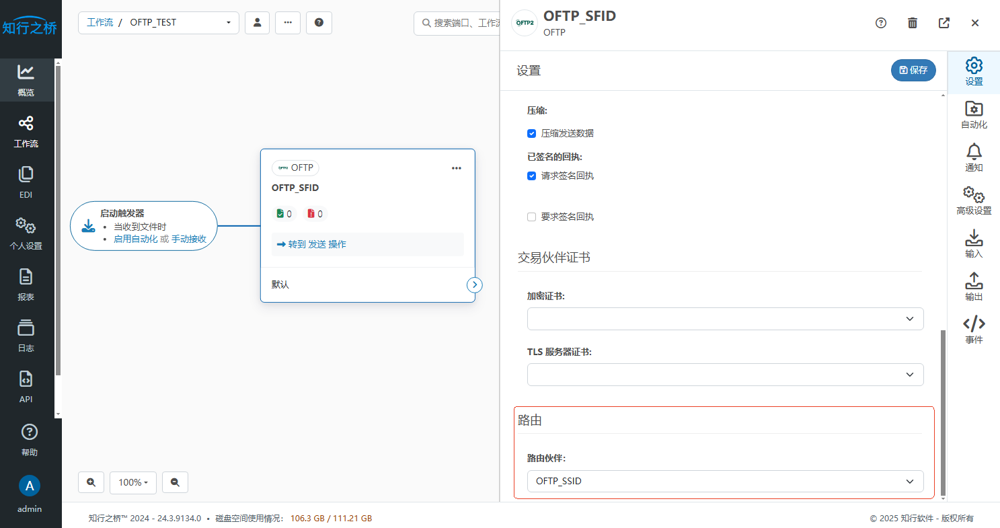Open the 100% zoom level selector
Screen dimensions: 1000x528
coord(132,482)
